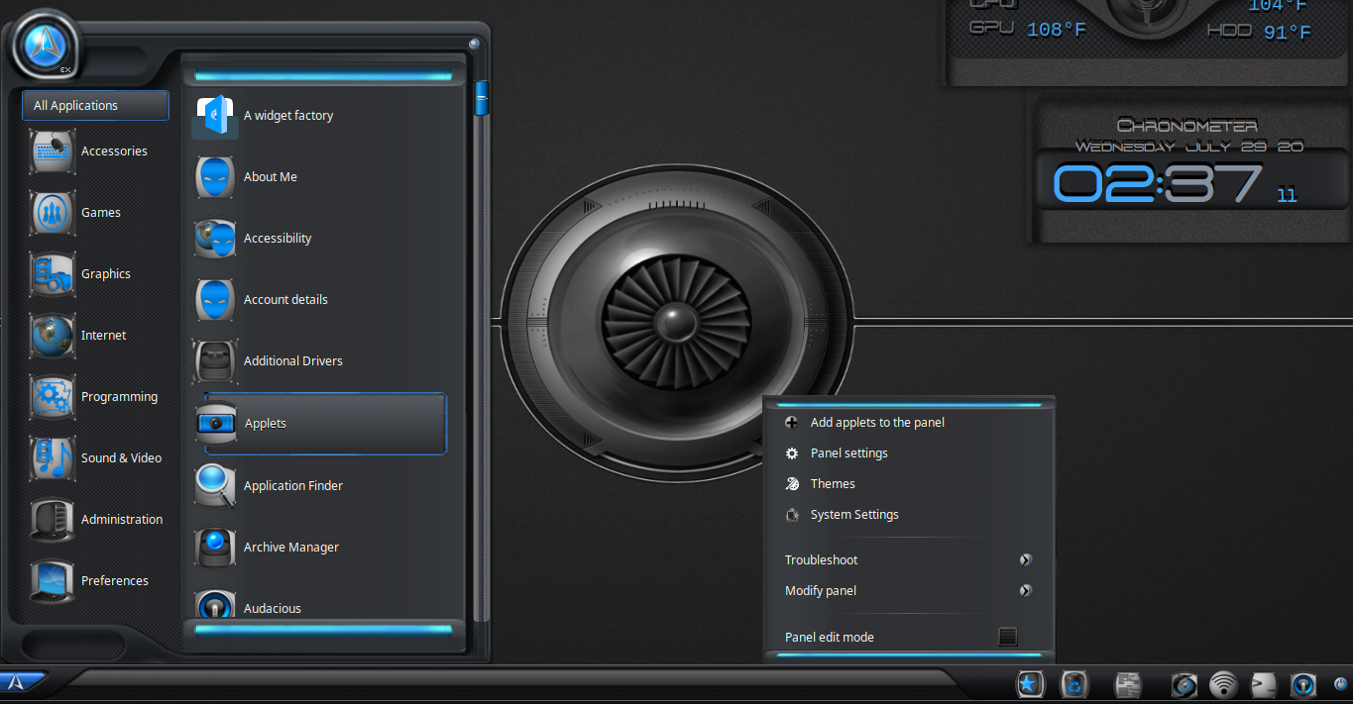
Task: Select Themes in the context menu
Action: (833, 484)
